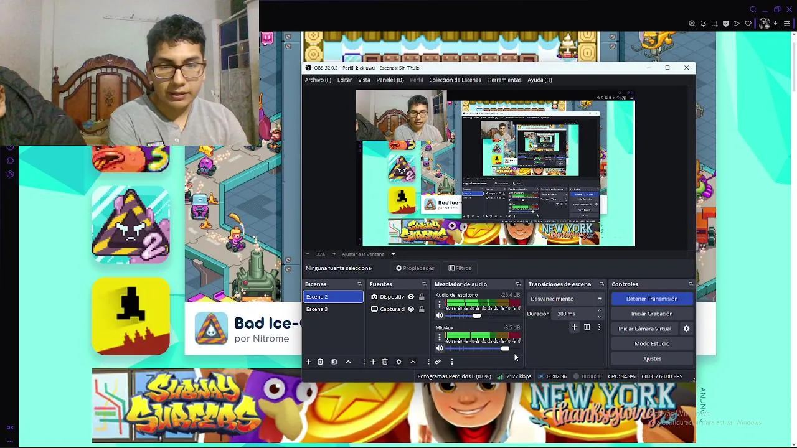Click Filtros button above the docks

460,268
